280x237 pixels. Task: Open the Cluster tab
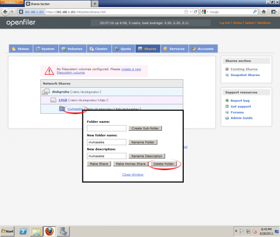pyautogui.click(x=99, y=49)
